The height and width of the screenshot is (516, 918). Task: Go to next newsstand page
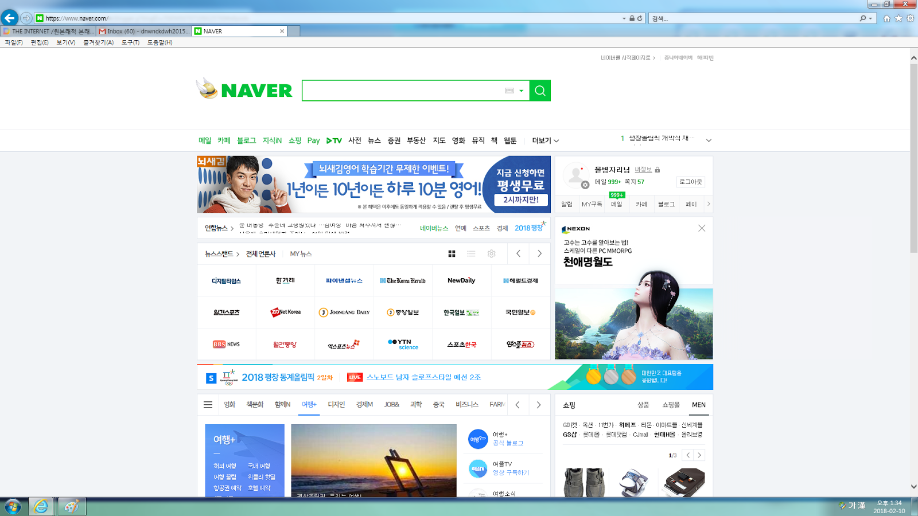(539, 253)
